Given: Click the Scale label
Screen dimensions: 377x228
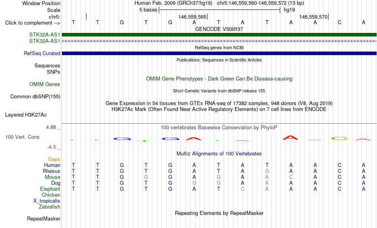Looking at the screenshot, I should tap(54, 10).
